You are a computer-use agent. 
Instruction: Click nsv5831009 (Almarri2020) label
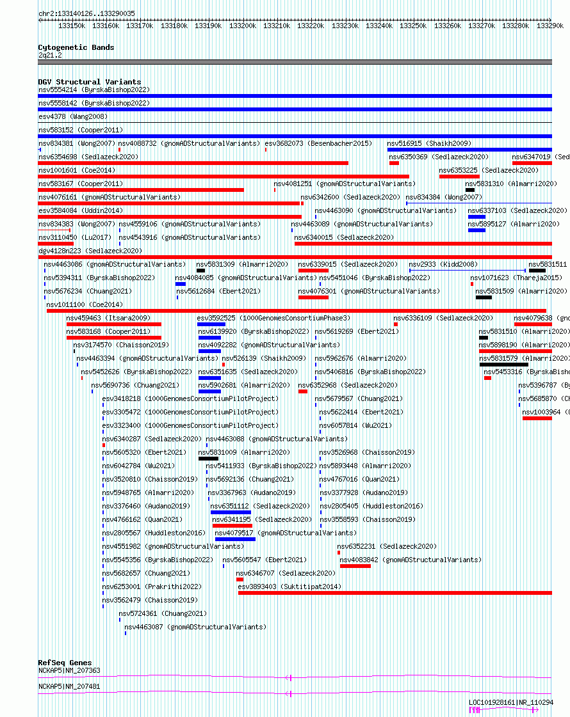tap(245, 452)
